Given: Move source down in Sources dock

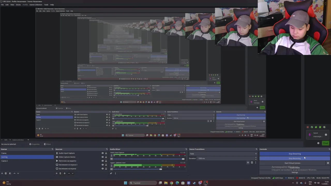Looking at the screenshot, I should tap(72, 173).
